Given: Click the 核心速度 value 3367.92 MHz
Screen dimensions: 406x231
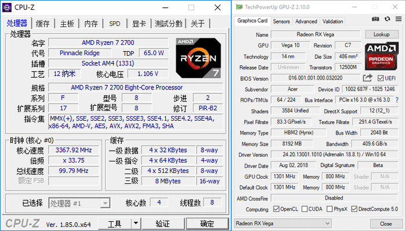Looking at the screenshot, I should pos(74,150).
